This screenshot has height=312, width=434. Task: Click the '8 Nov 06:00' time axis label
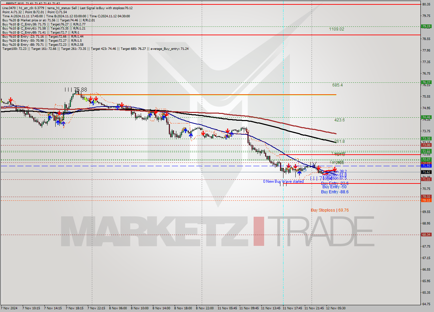[x=118, y=308]
